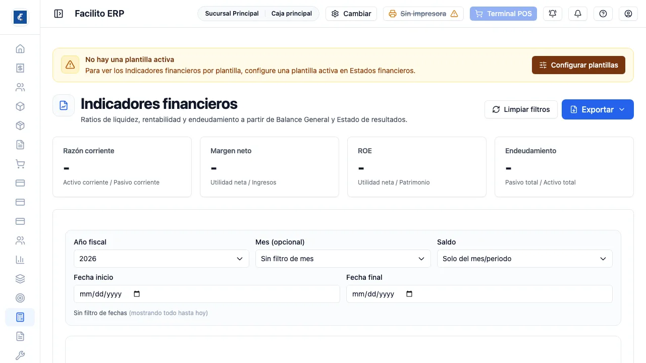This screenshot has width=646, height=363.
Task: Click the Razón corriente indicator card
Action: (122, 167)
